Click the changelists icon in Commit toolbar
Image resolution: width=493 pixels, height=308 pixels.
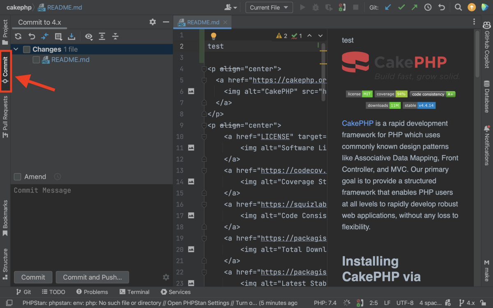pos(58,37)
